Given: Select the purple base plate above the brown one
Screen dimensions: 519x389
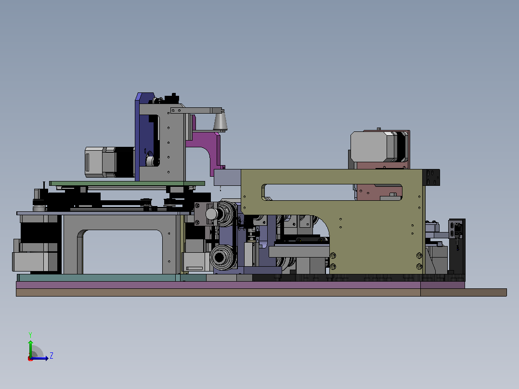Looking at the screenshot, I should [240, 285].
